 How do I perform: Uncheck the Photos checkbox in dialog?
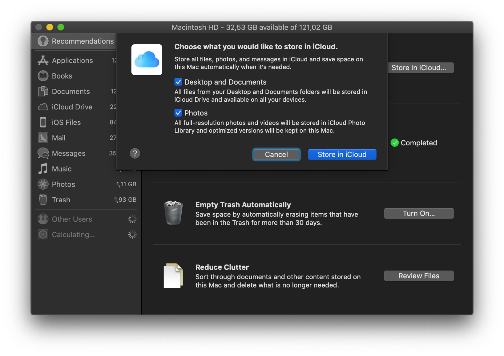(178, 113)
